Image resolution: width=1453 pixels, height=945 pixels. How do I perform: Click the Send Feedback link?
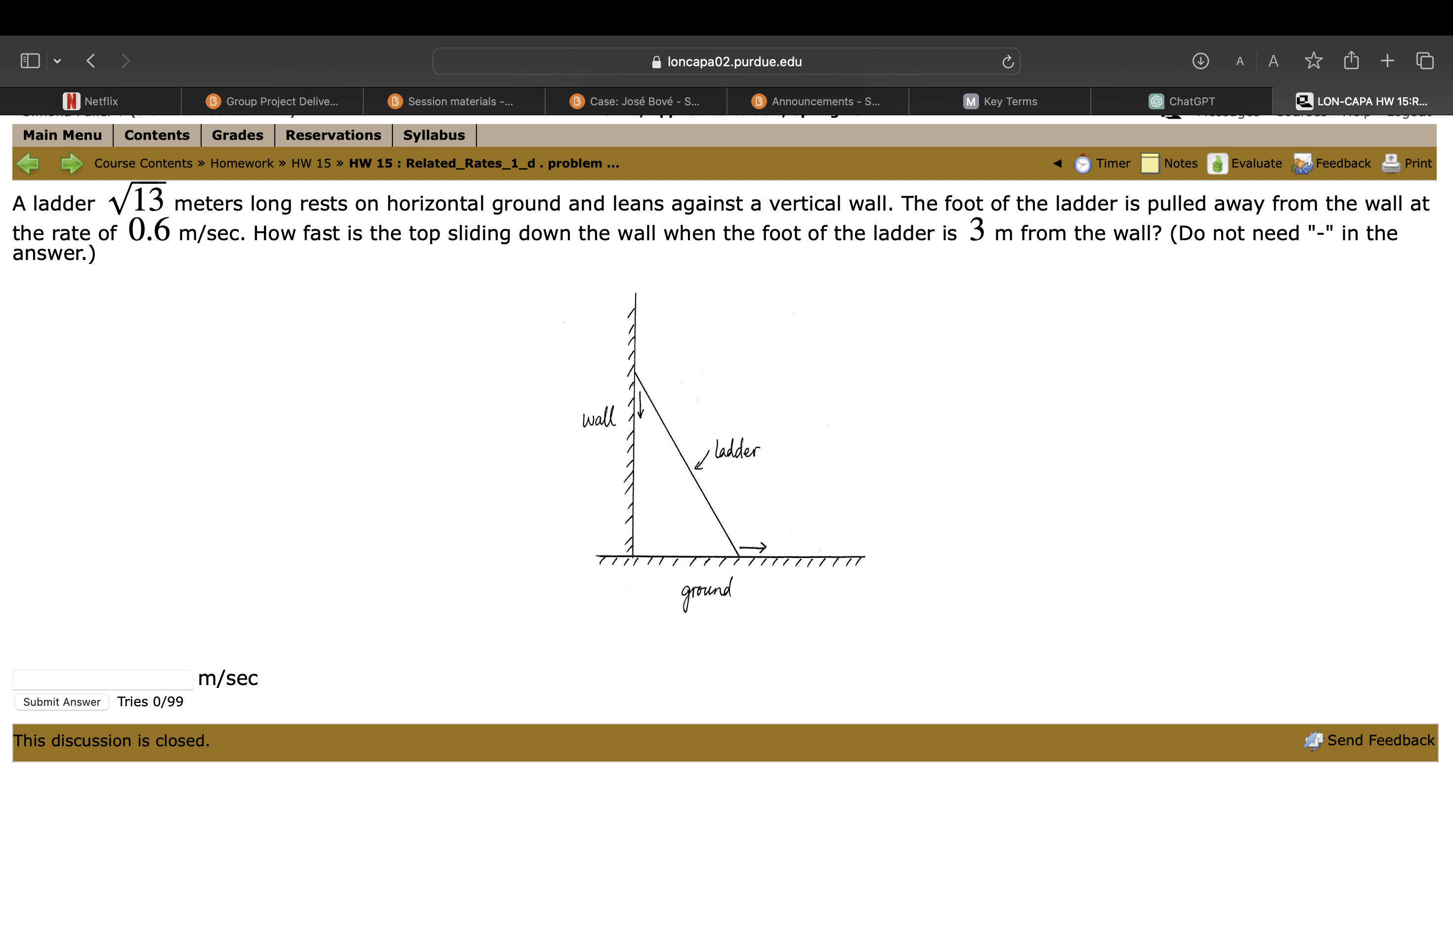[x=1378, y=740]
